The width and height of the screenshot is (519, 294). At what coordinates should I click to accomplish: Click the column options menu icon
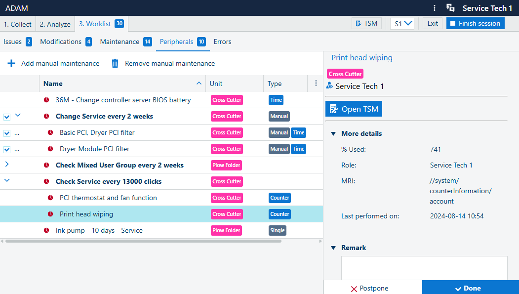[x=316, y=84]
